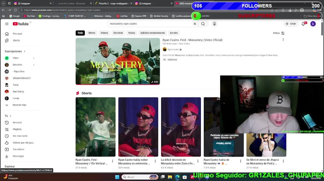Start voice search with the microphone
Screen dimensions: 324x181
coord(214,24)
